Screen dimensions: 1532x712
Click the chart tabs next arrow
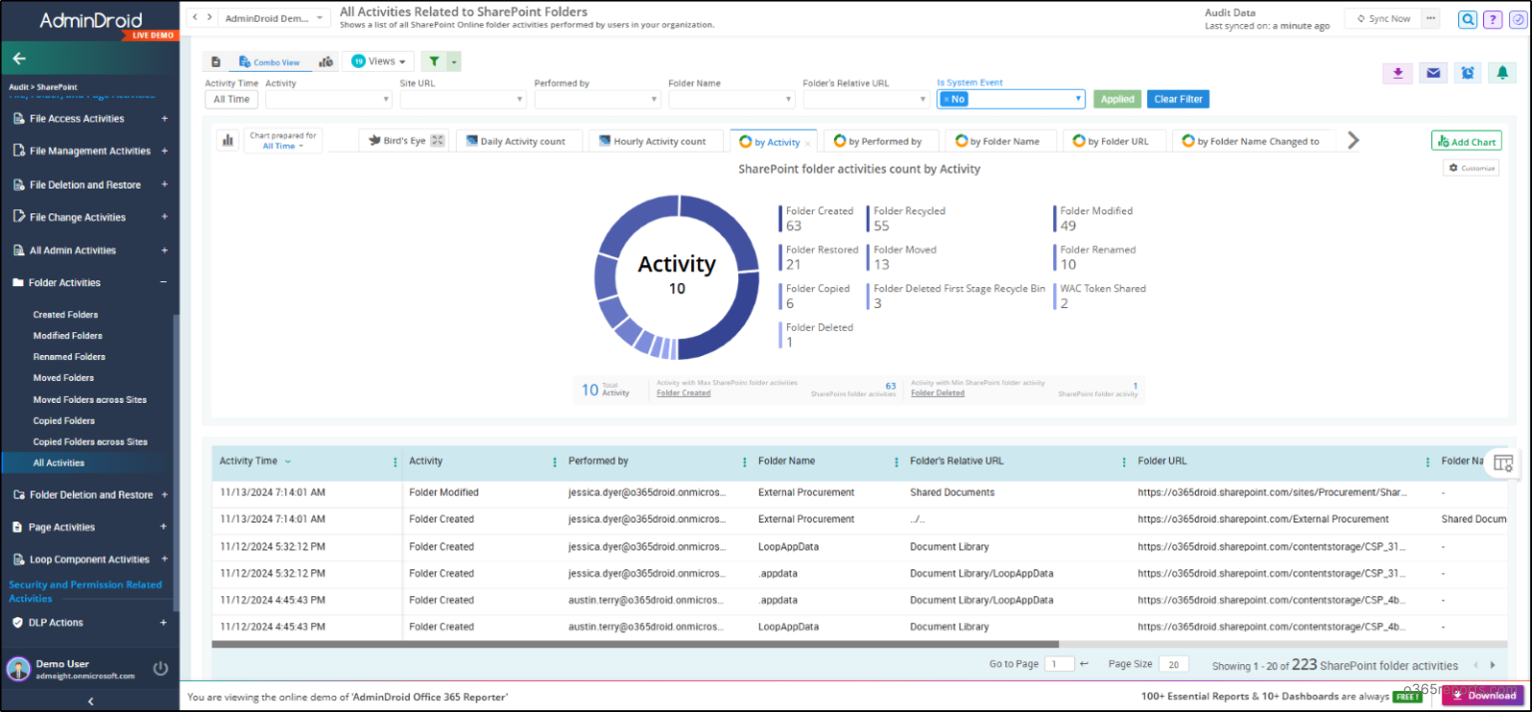tap(1353, 141)
